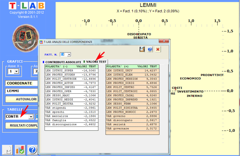
Task: Click the RISULTATI COMPL button
Action: [x=21, y=125]
